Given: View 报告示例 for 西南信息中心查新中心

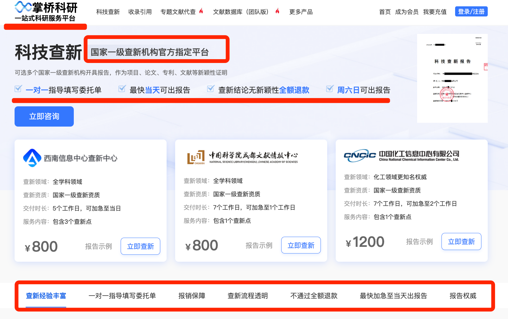Looking at the screenshot, I should [98, 246].
